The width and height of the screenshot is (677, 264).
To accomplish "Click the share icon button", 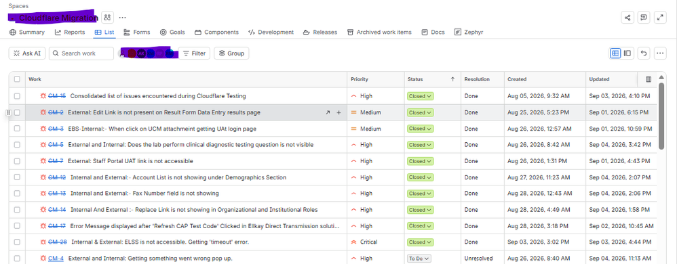I will point(627,18).
